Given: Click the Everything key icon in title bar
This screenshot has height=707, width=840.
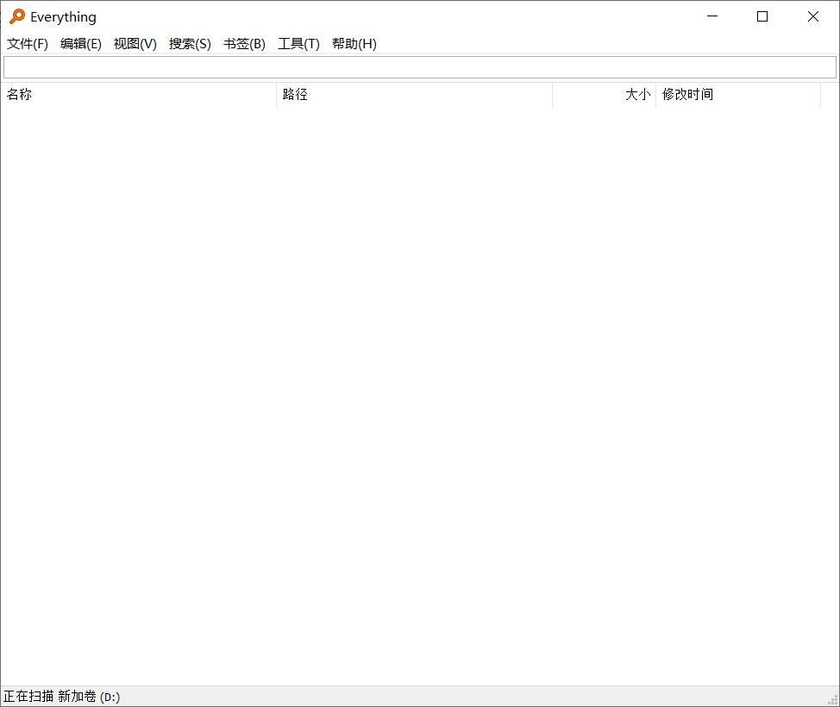Looking at the screenshot, I should [17, 16].
